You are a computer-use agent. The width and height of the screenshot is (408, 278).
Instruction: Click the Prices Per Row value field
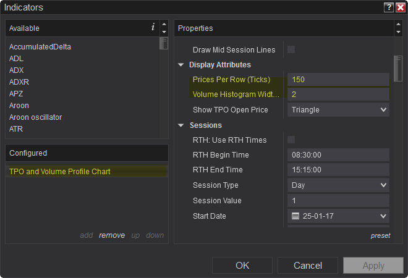pyautogui.click(x=338, y=80)
